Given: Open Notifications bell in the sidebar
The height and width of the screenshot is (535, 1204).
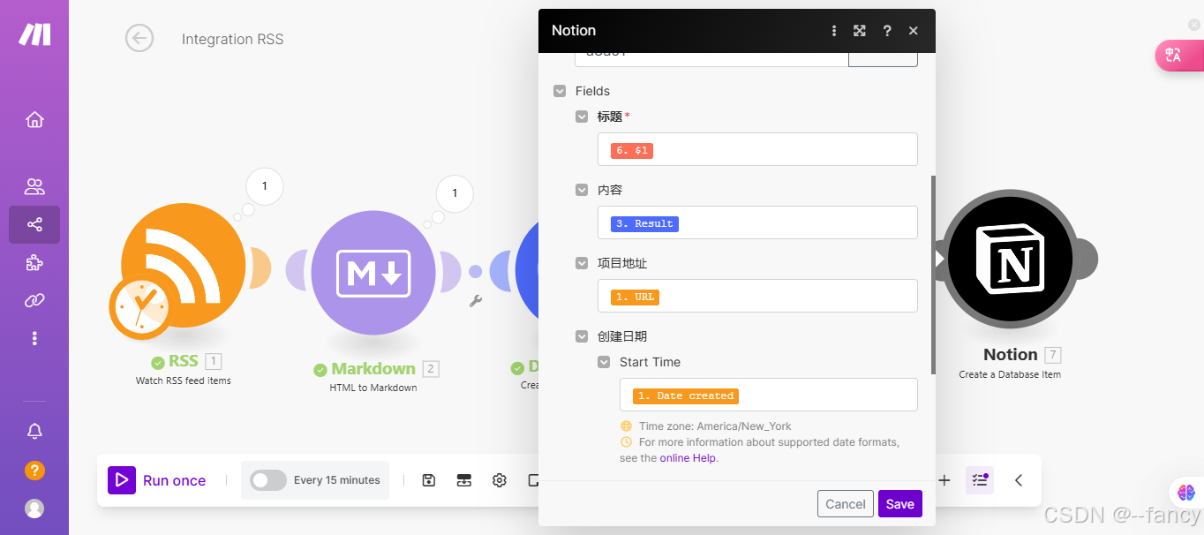Looking at the screenshot, I should [x=34, y=431].
